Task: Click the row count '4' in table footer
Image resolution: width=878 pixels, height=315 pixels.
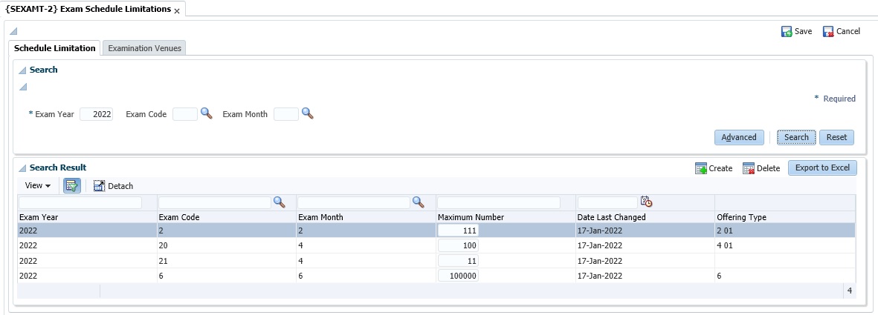Action: pyautogui.click(x=850, y=291)
